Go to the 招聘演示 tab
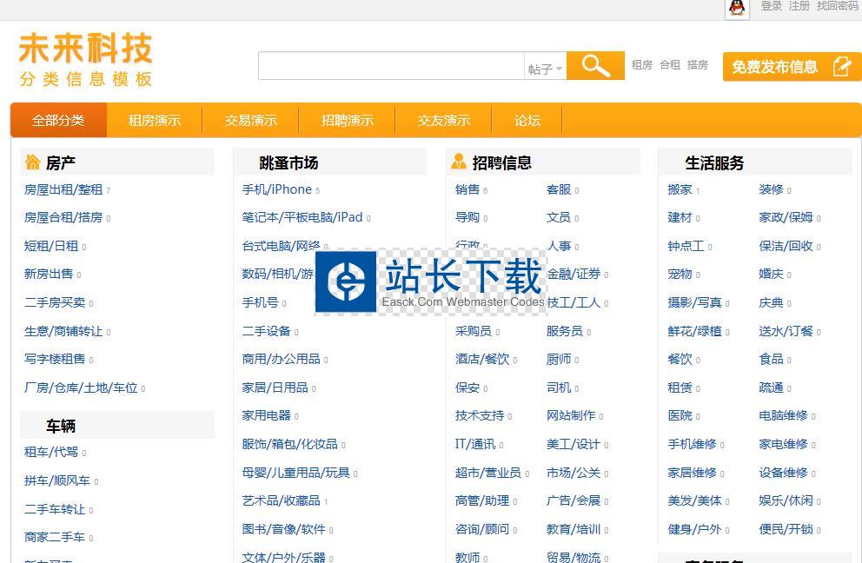This screenshot has width=862, height=563. coord(348,121)
